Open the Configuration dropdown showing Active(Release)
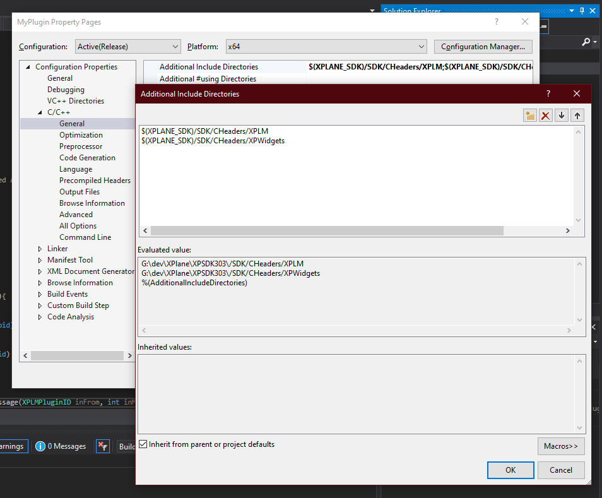The width and height of the screenshot is (602, 498). pos(126,46)
